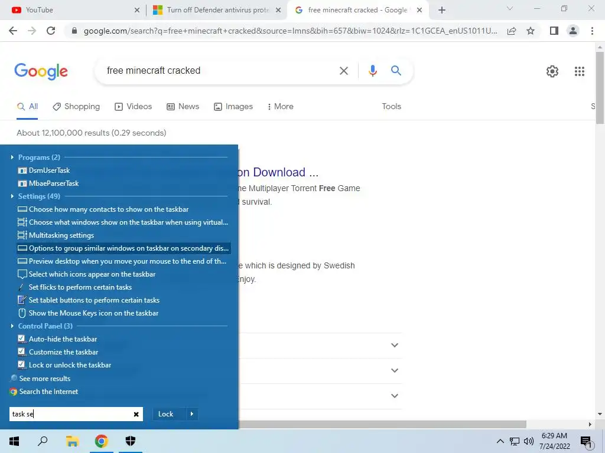The height and width of the screenshot is (453, 605).
Task: Share this page via share icon
Action: (512, 31)
